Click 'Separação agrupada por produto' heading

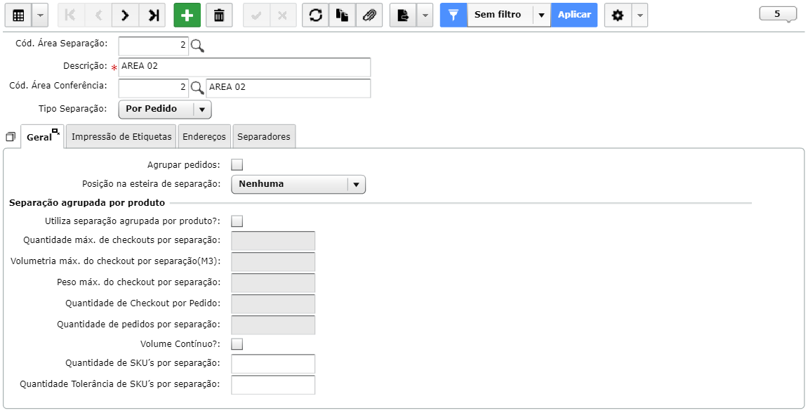87,202
